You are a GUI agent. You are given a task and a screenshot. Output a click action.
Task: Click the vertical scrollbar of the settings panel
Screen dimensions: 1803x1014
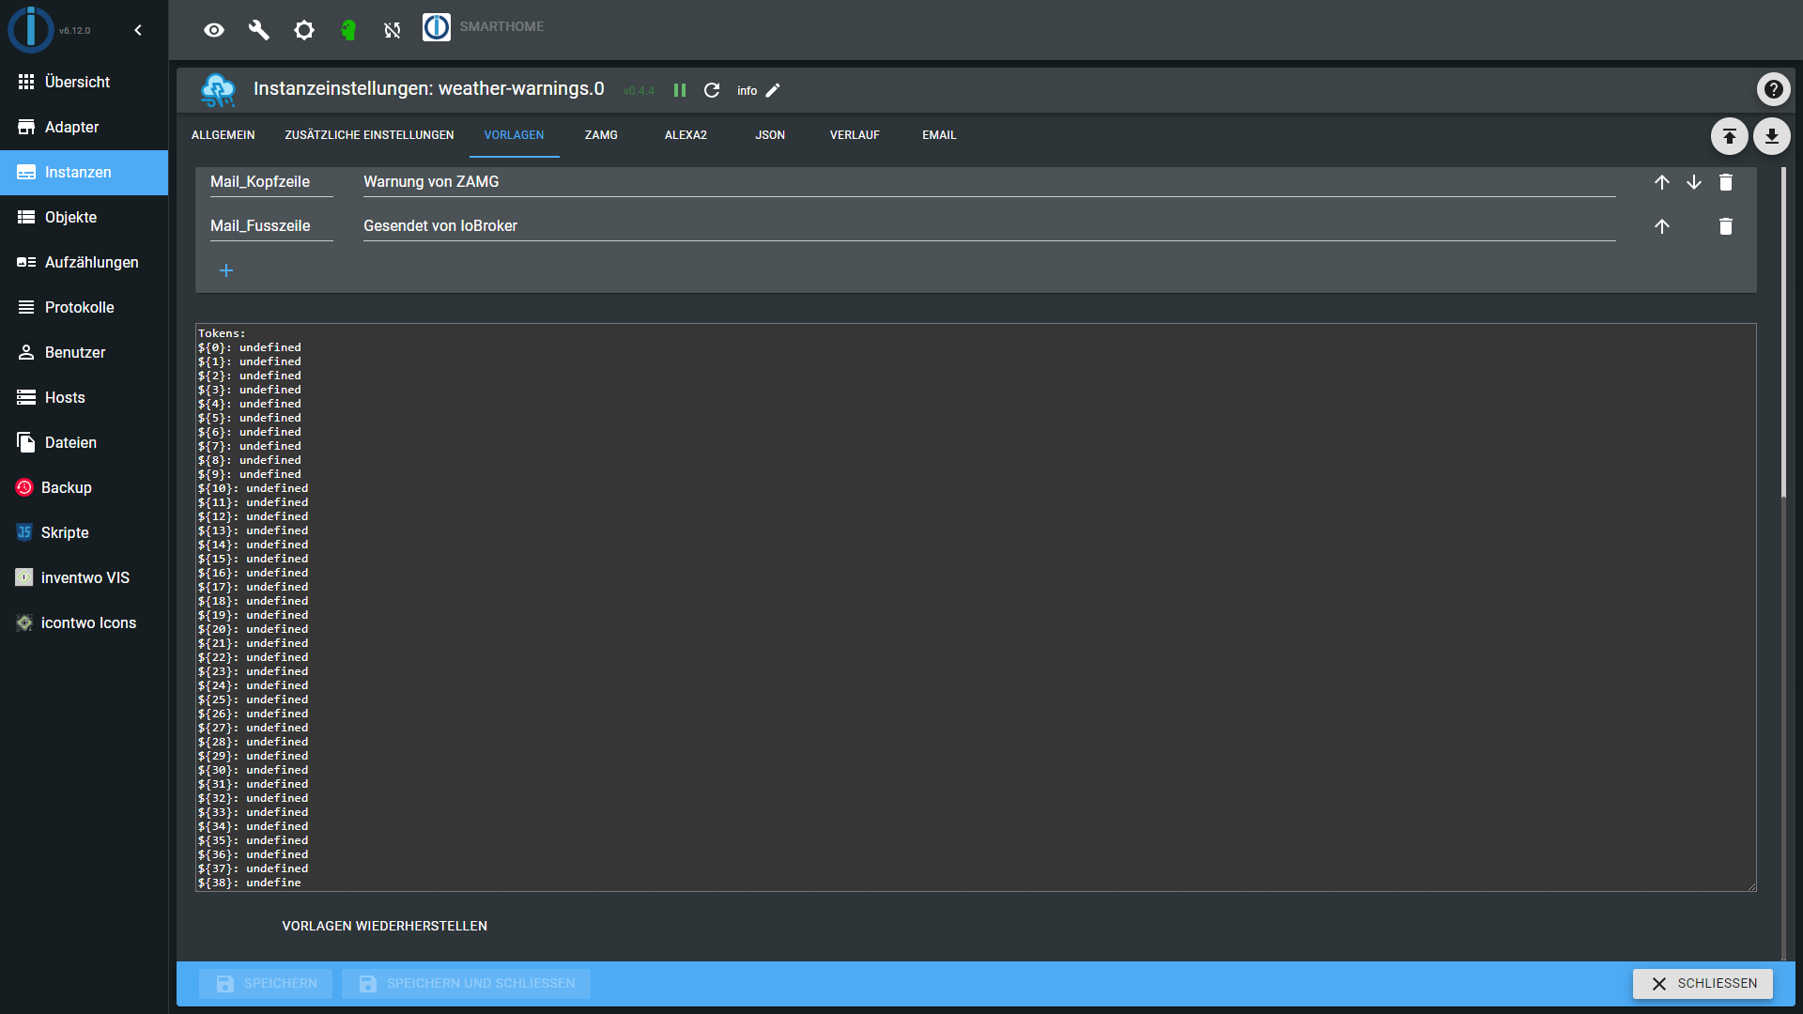[1783, 333]
